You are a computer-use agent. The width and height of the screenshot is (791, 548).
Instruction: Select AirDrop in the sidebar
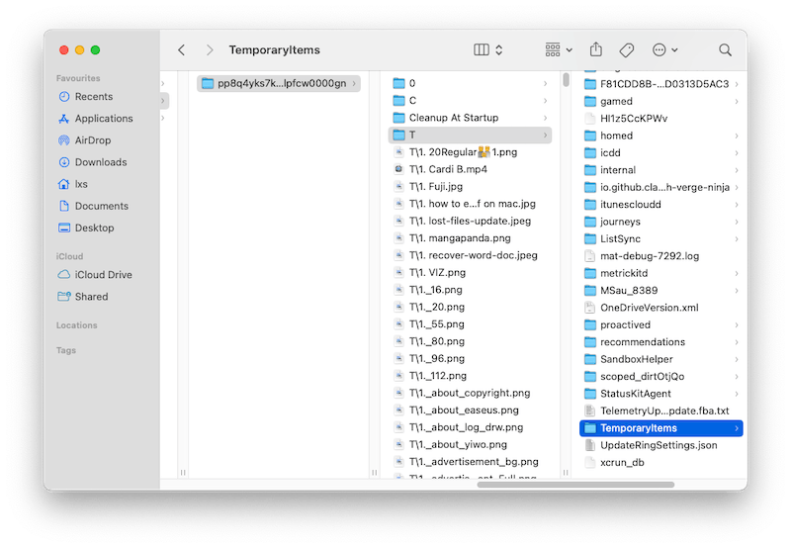click(85, 140)
